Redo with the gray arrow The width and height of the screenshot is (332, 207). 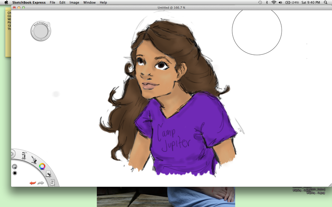[41, 183]
